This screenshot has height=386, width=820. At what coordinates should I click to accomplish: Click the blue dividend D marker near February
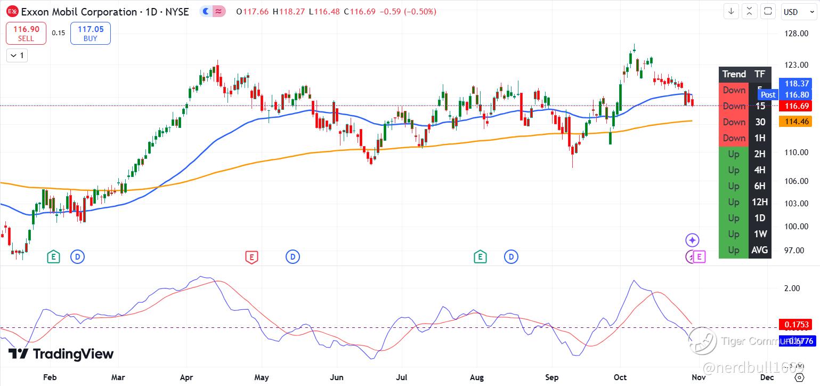77,257
